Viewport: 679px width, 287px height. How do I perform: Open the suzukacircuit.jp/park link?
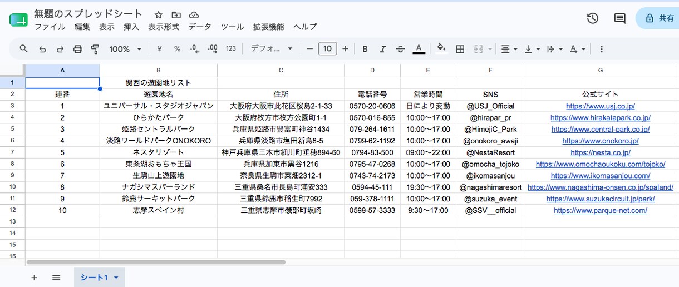pyautogui.click(x=601, y=199)
